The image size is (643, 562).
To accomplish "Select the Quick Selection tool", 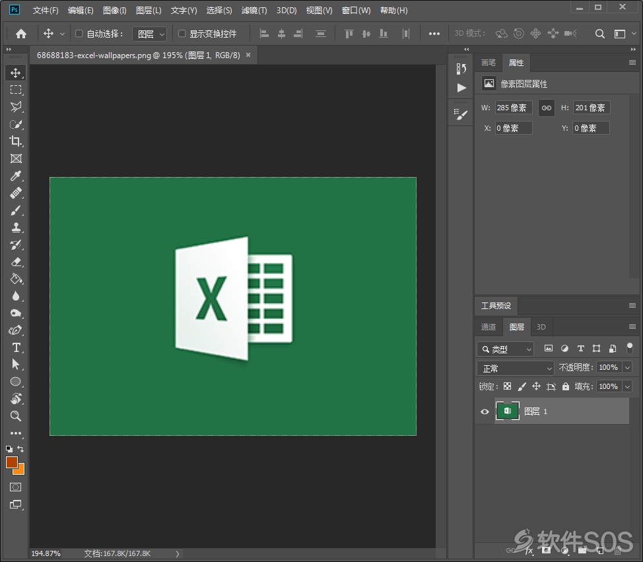I will pyautogui.click(x=16, y=124).
